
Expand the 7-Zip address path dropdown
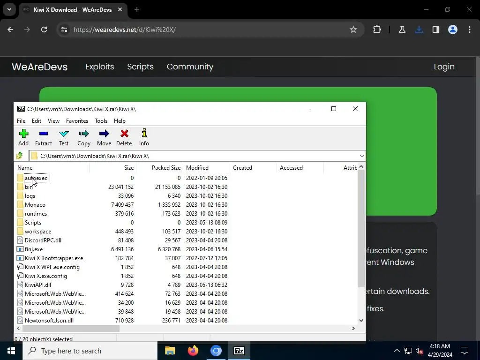(x=361, y=156)
